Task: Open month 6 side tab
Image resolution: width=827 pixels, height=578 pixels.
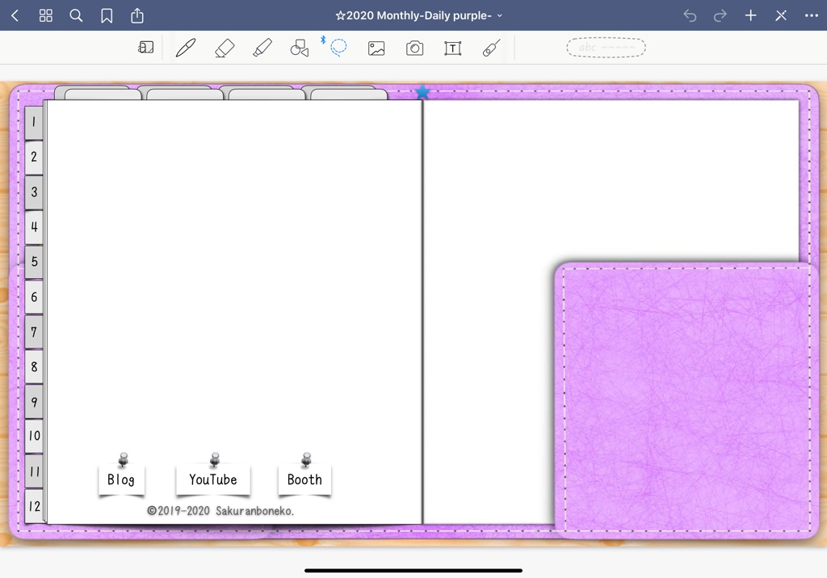Action: tap(34, 297)
